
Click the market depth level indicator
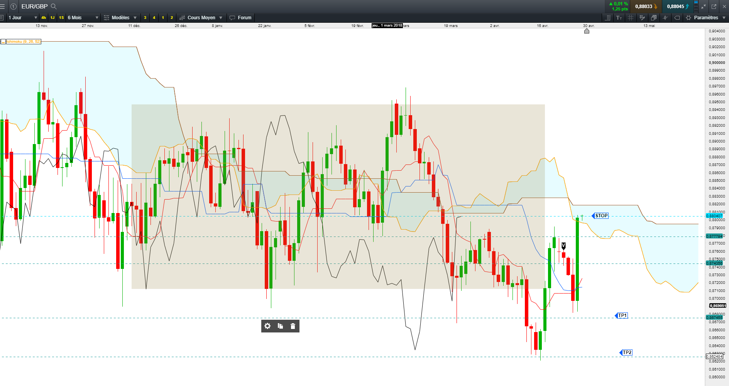696,7
